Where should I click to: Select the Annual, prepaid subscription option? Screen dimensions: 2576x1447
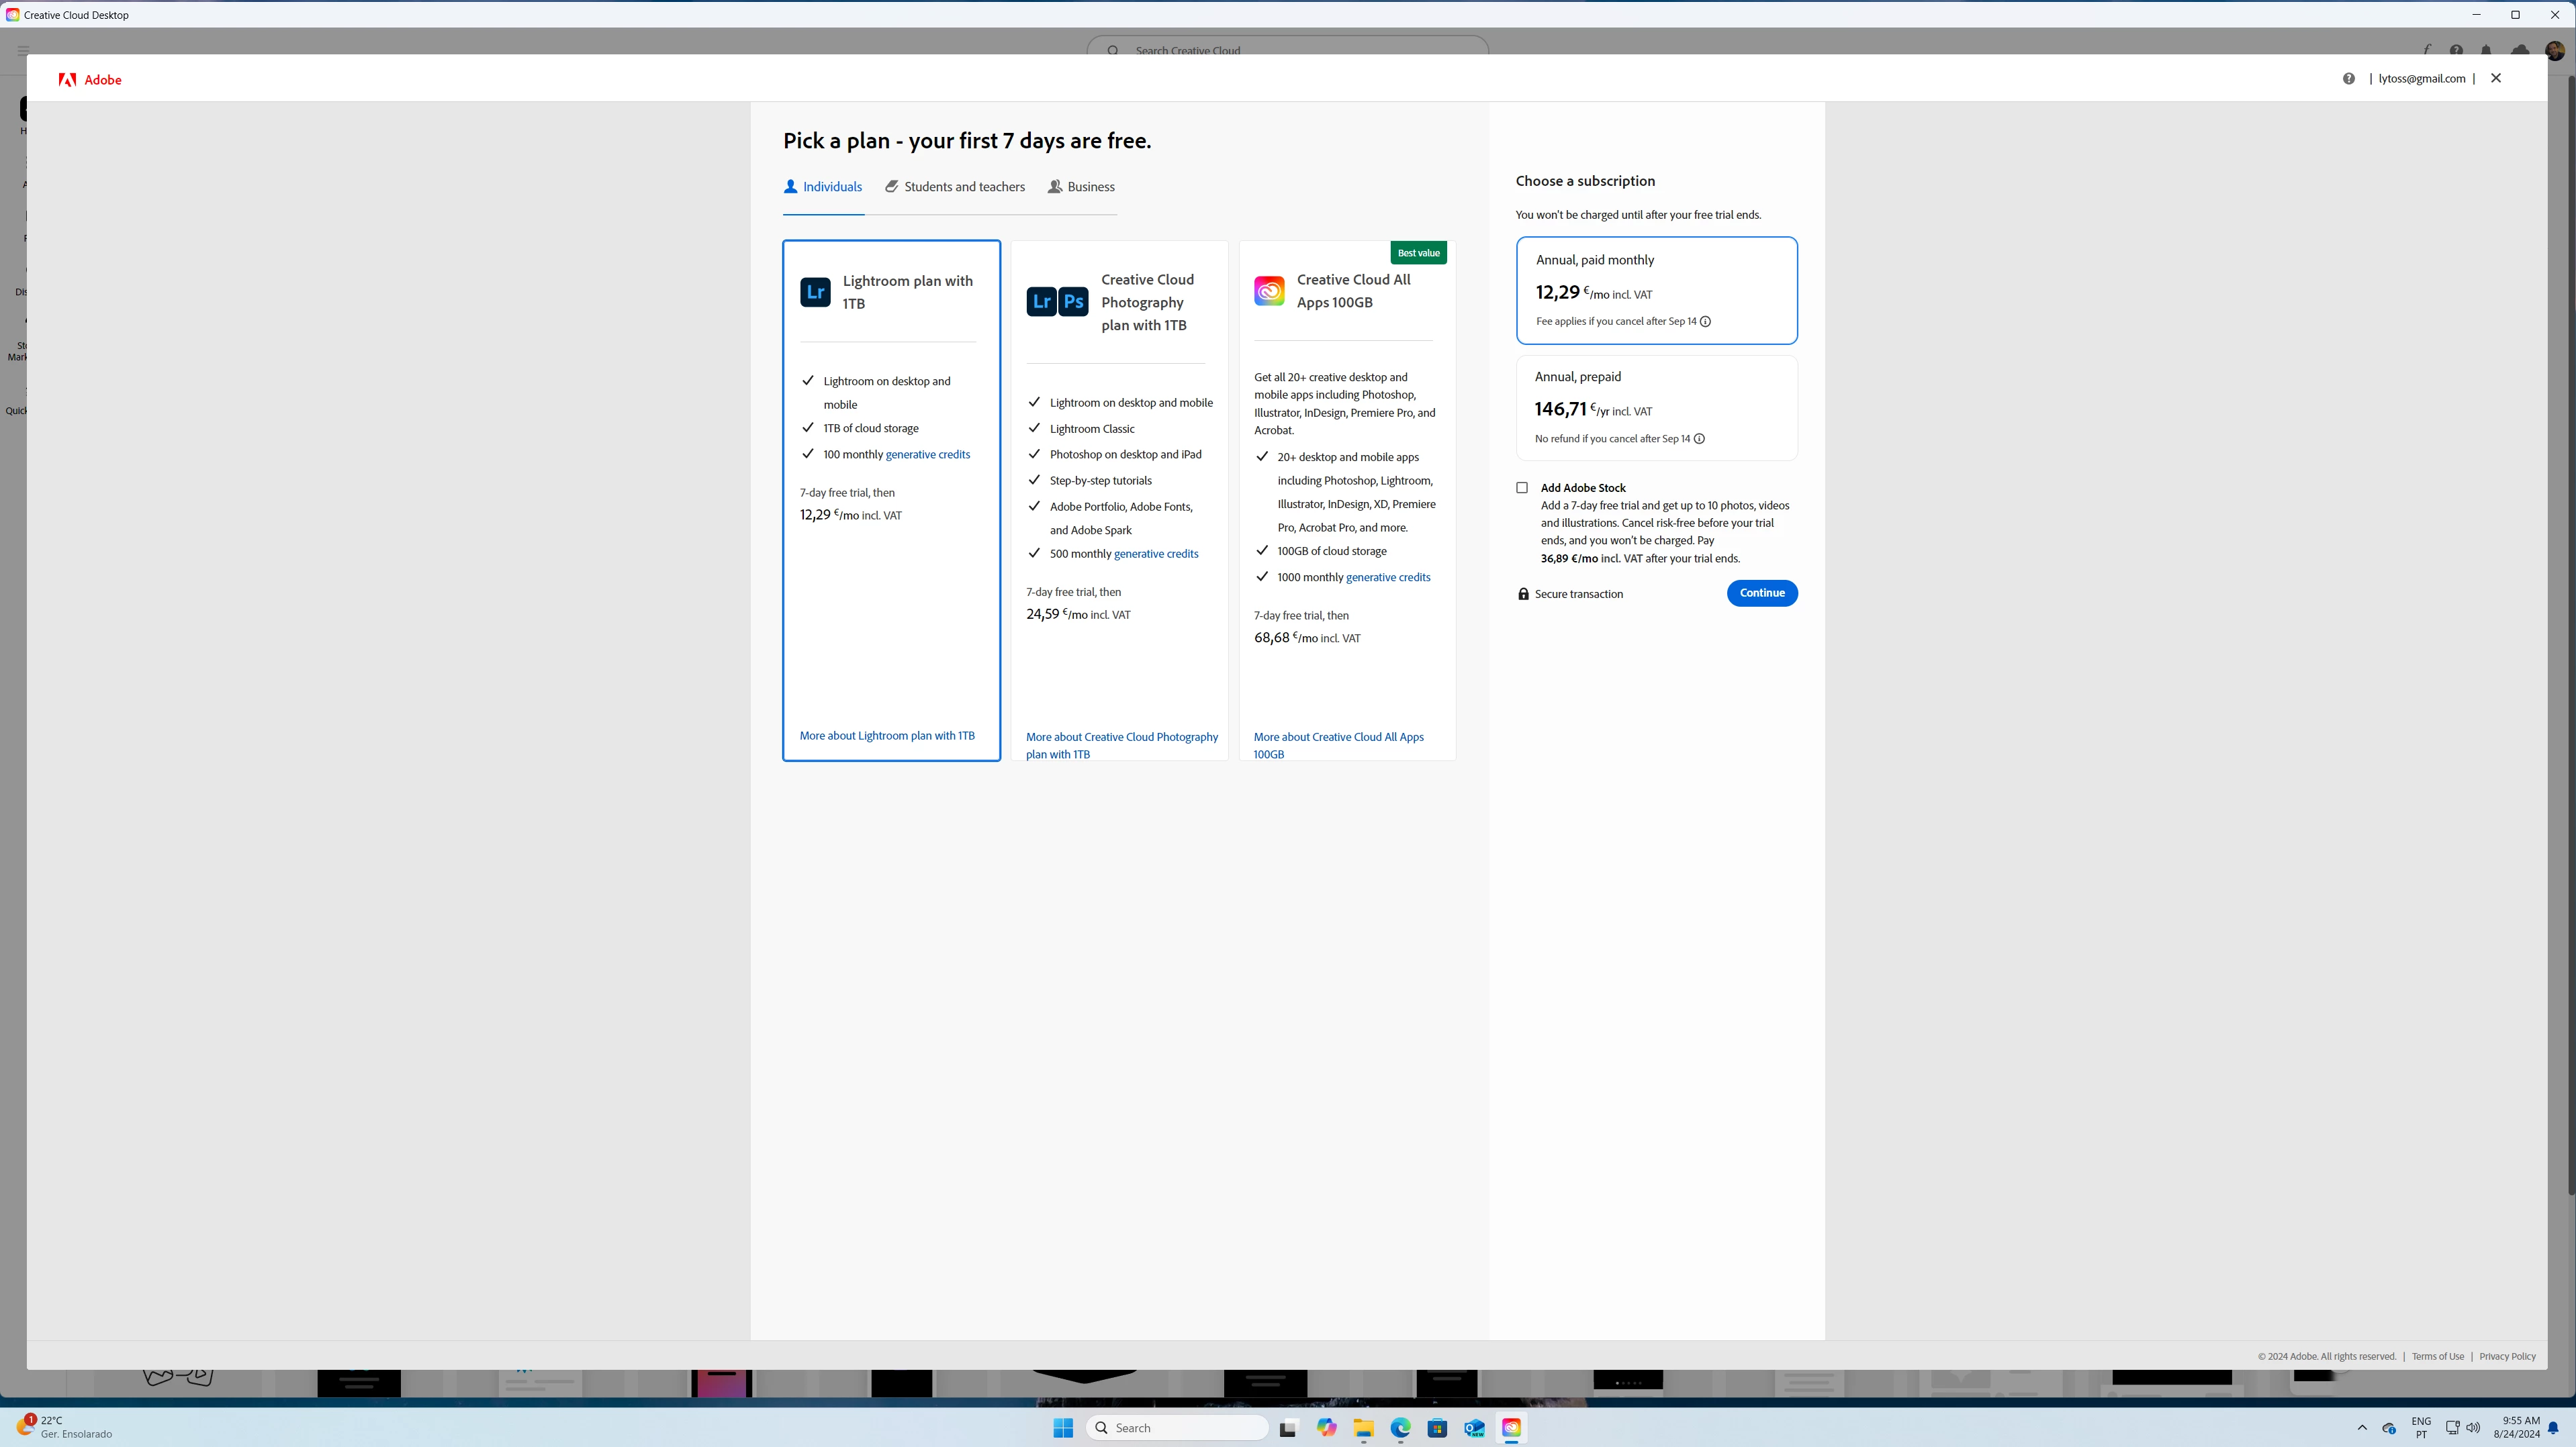(x=1656, y=407)
